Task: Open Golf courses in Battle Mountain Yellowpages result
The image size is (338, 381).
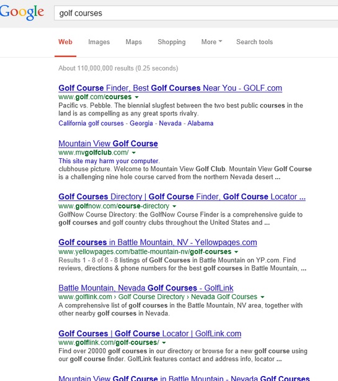Action: (158, 243)
